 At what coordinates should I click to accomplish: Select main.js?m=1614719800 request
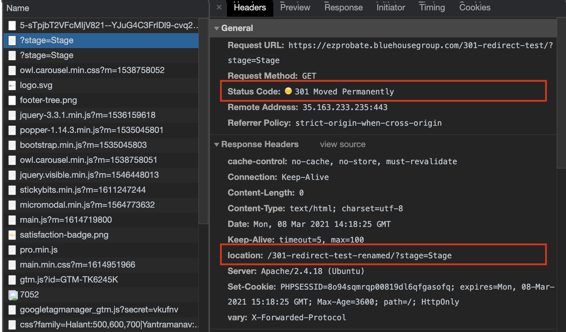point(101,220)
